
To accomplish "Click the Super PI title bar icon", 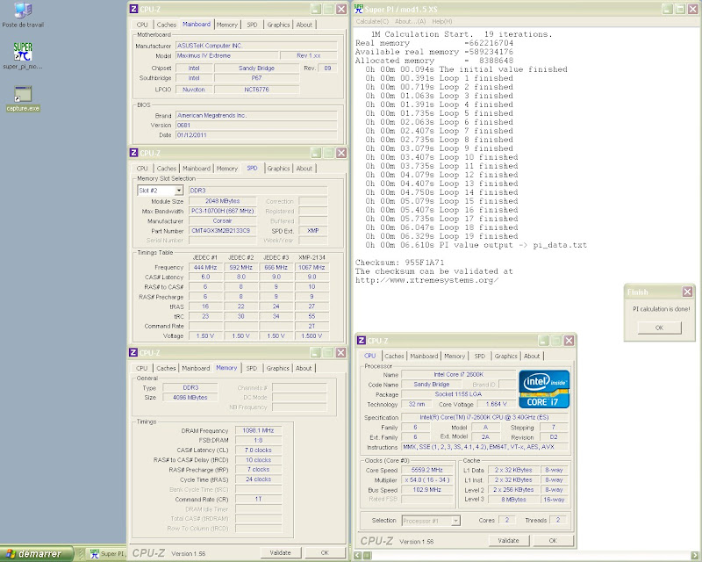I will coord(359,8).
